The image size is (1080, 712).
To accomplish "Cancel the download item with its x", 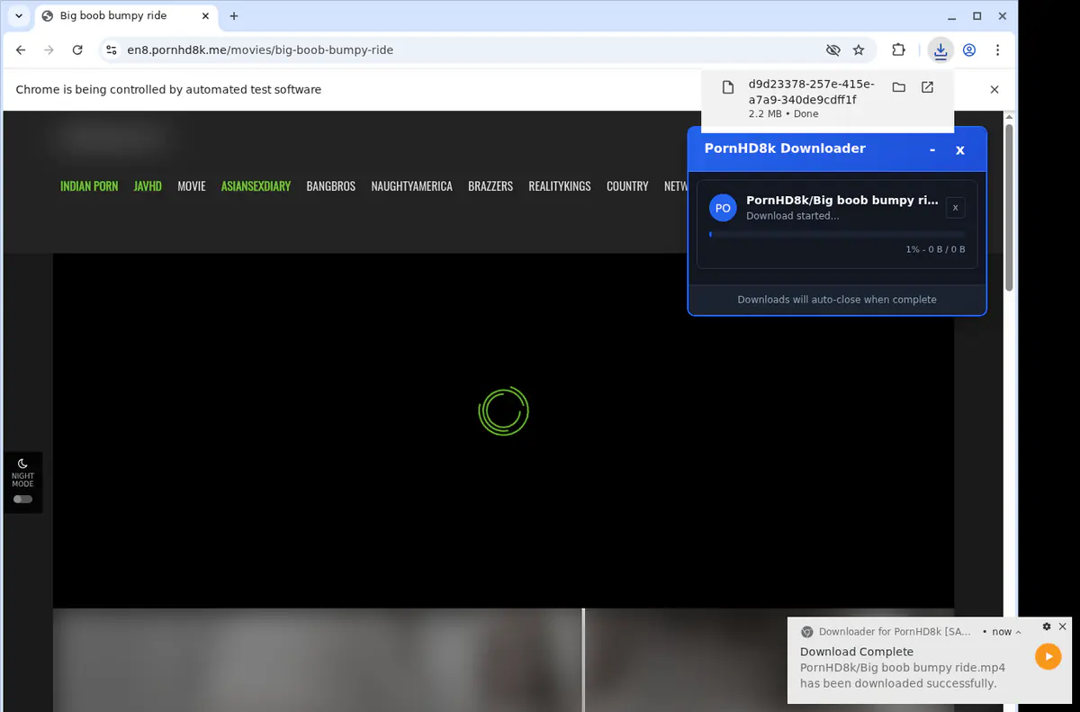I will 956,208.
